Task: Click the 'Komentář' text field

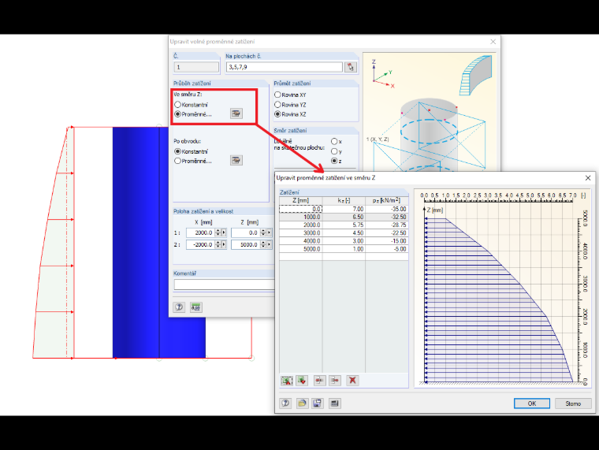Action: (225, 285)
